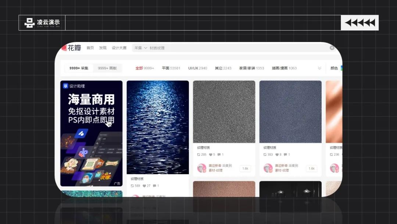The width and height of the screenshot is (397, 224).
Task: Go to 首页 in the top navigation
Action: click(90, 48)
